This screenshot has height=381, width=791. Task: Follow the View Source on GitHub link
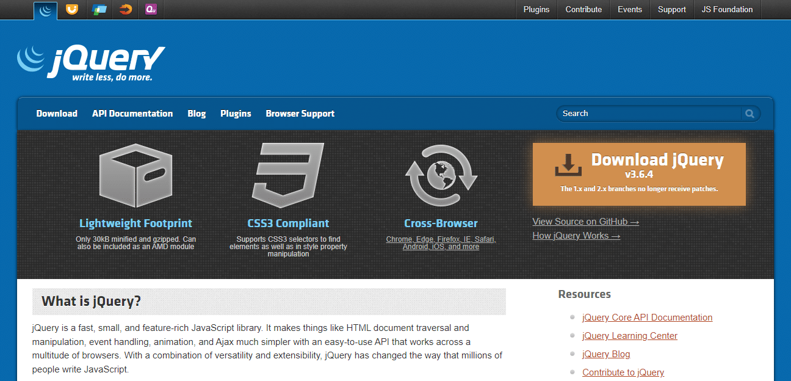[x=585, y=222]
